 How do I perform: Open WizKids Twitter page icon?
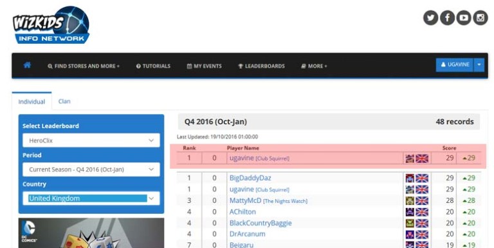click(430, 17)
